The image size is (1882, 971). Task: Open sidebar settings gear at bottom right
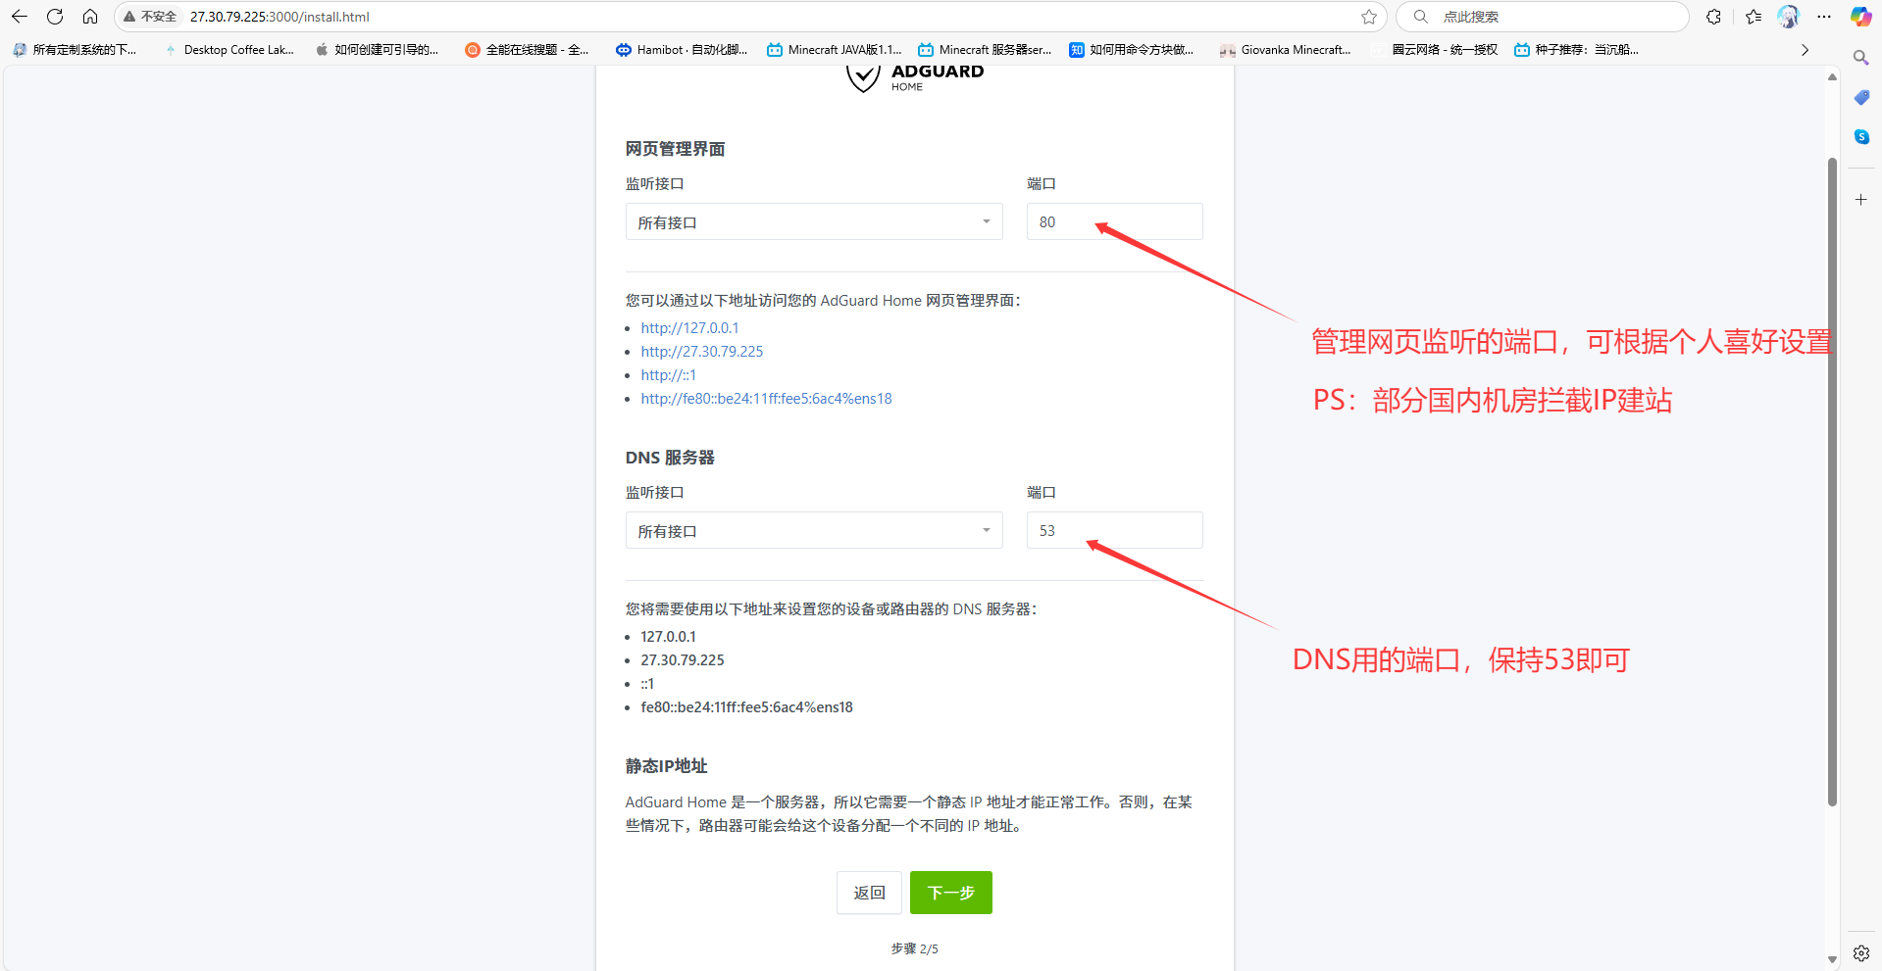[x=1859, y=952]
